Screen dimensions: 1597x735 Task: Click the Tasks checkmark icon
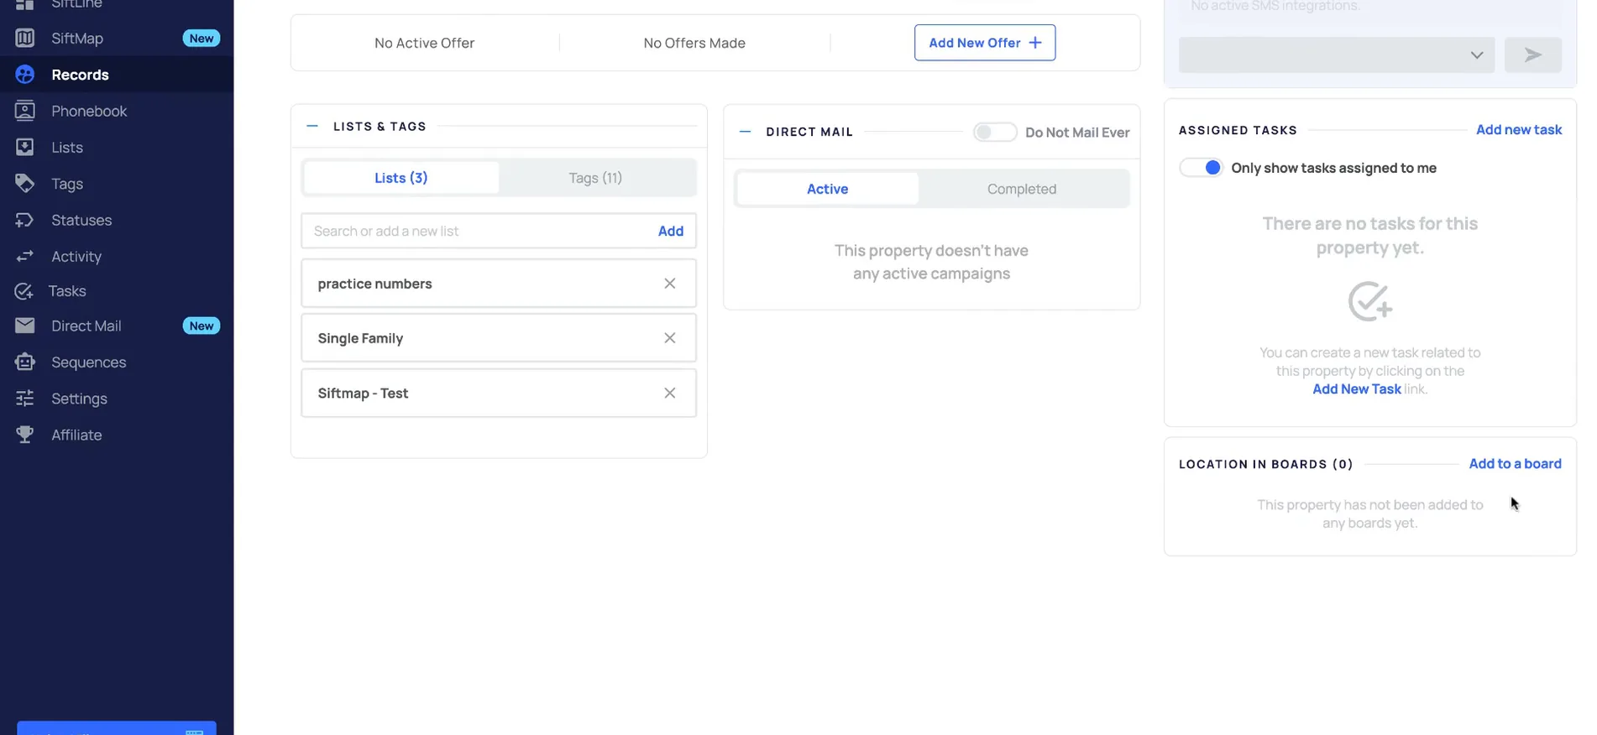pyautogui.click(x=24, y=291)
